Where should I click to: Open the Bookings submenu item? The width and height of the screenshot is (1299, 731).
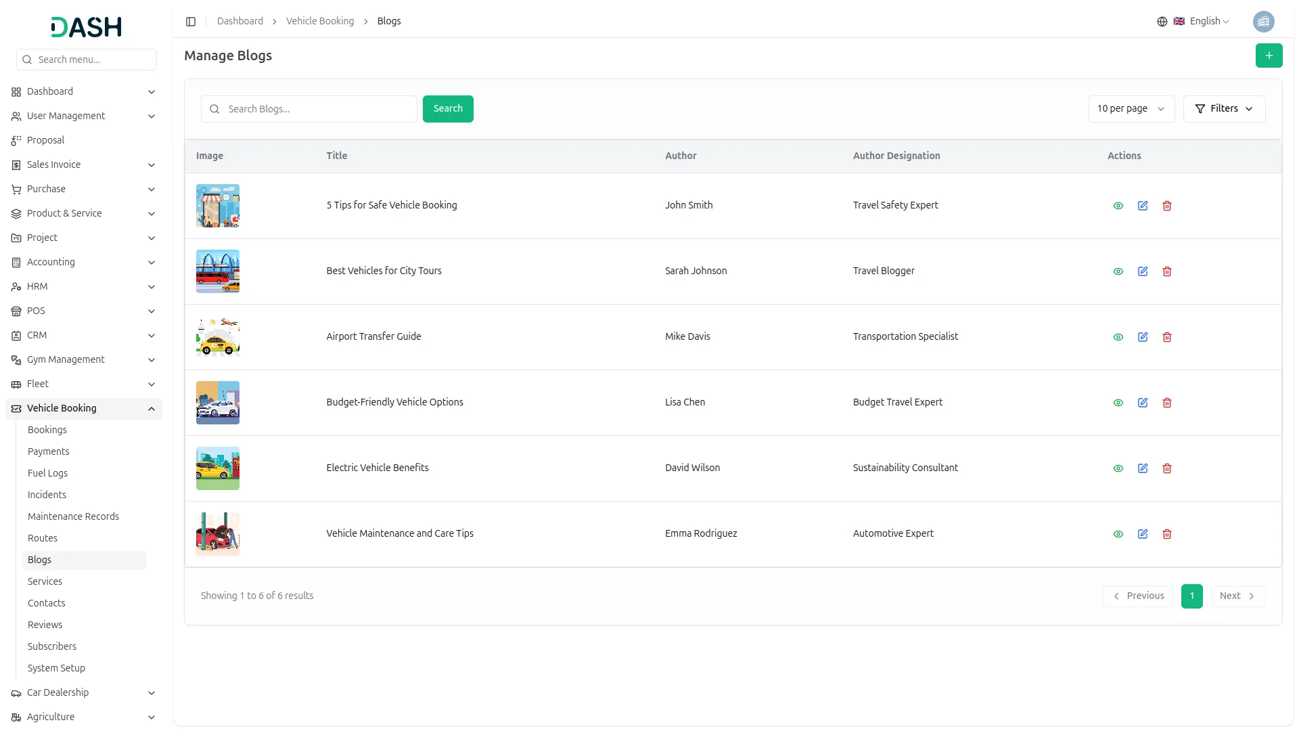47,430
